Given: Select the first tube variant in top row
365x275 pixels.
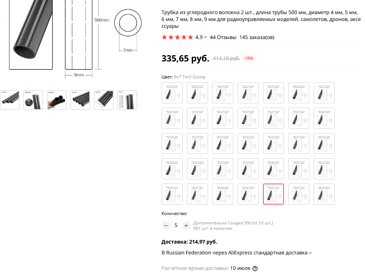Looking at the screenshot, I should [172, 93].
